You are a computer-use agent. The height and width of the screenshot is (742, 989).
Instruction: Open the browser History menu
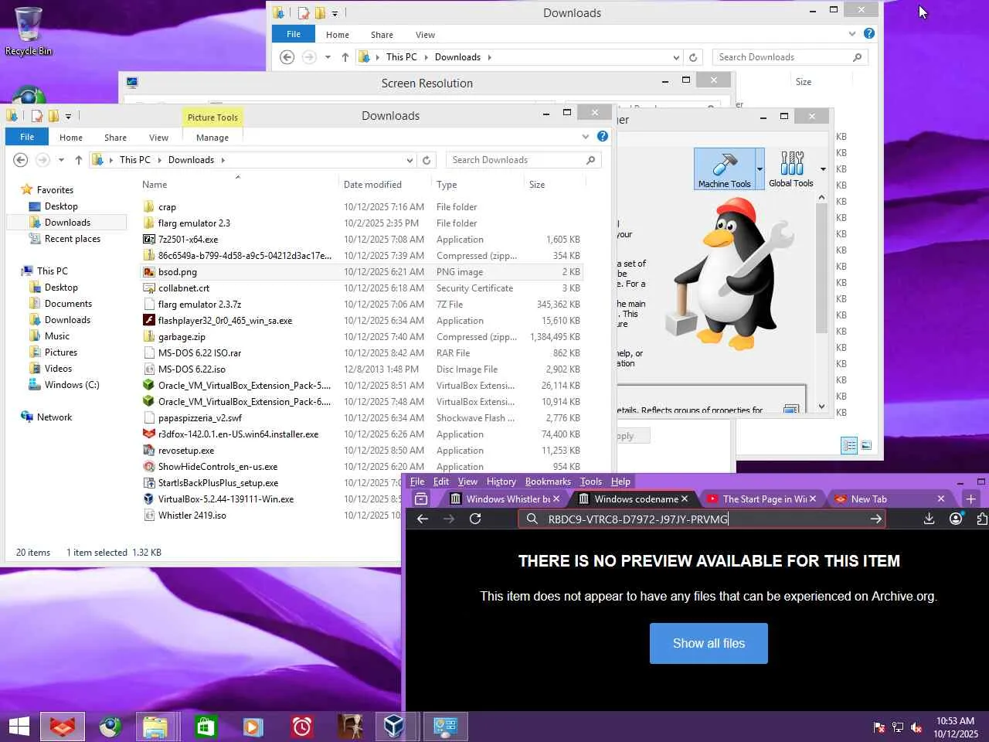tap(501, 482)
